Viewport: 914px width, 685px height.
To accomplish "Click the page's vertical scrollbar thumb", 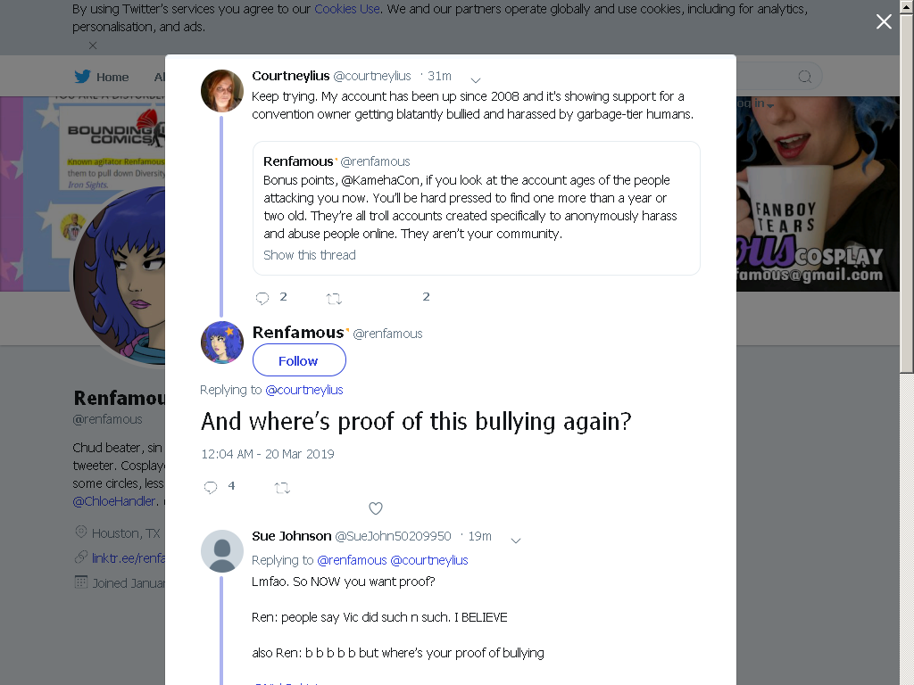I will point(907,186).
